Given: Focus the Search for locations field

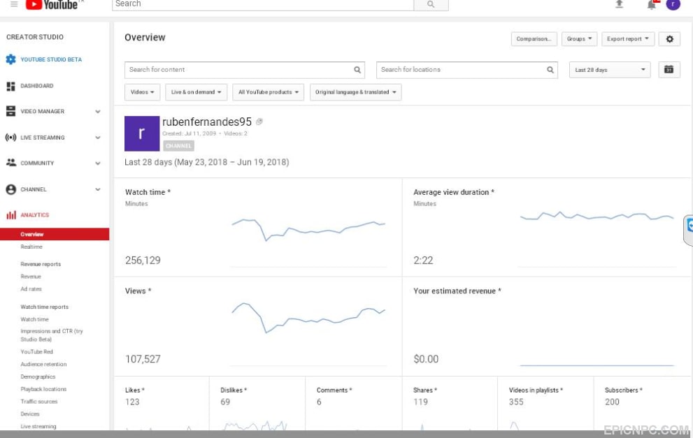Looking at the screenshot, I should [x=466, y=70].
